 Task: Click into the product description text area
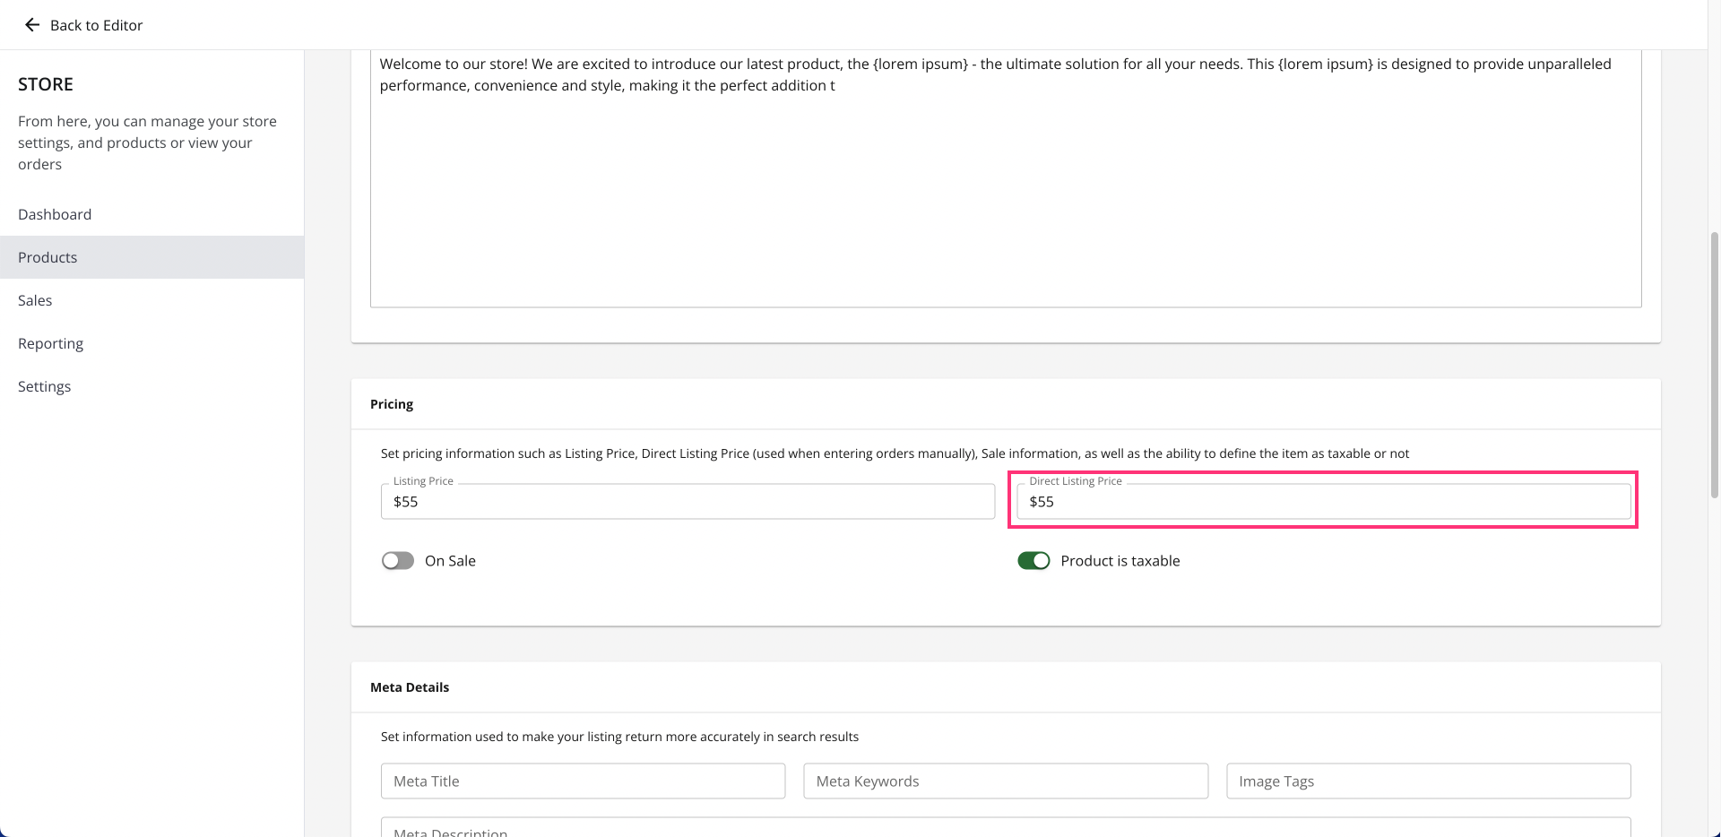[x=1006, y=179]
